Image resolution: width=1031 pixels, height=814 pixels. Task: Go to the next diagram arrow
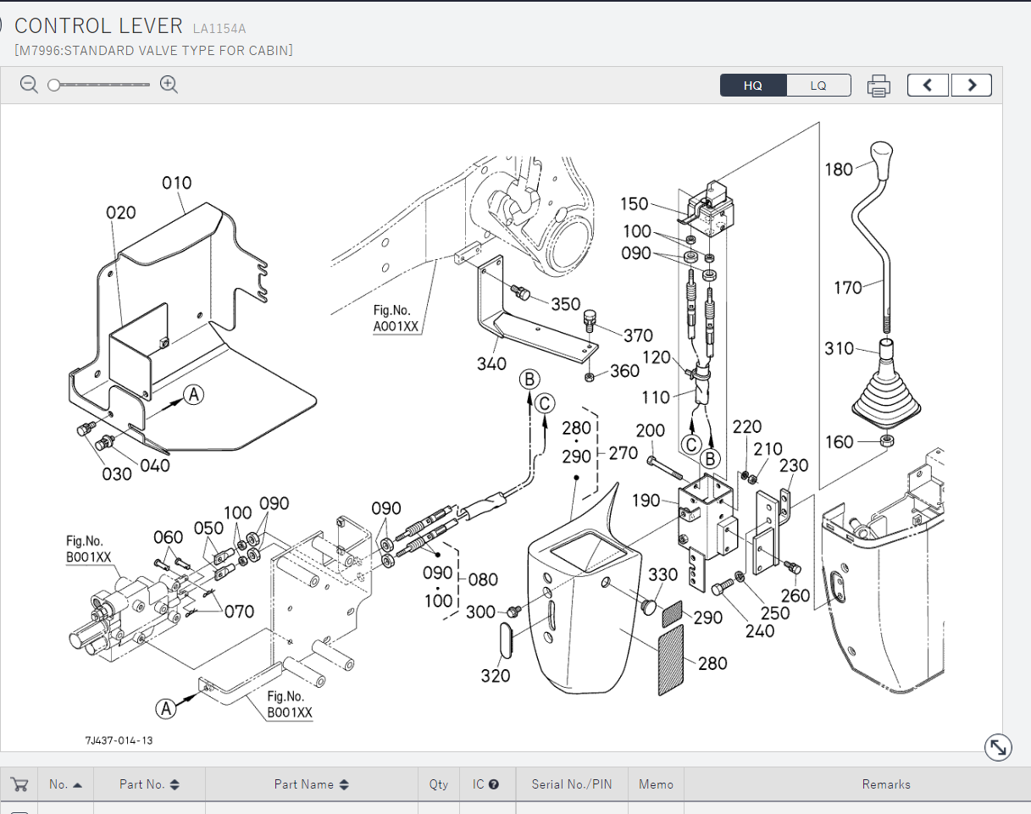pyautogui.click(x=971, y=86)
